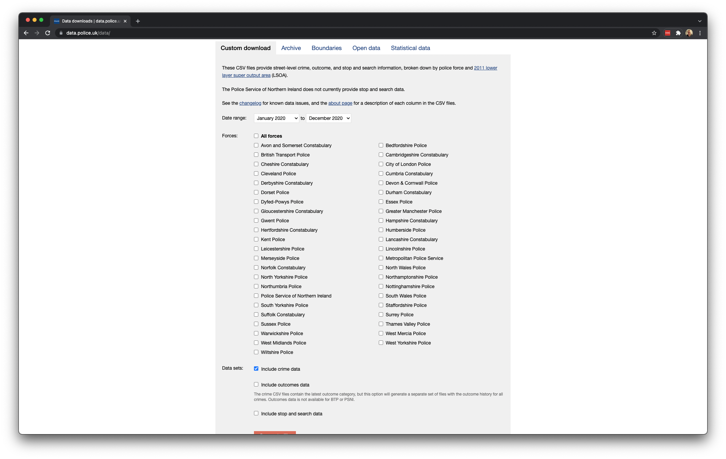
Task: Select Thames Valley Police checkbox
Action: (381, 324)
